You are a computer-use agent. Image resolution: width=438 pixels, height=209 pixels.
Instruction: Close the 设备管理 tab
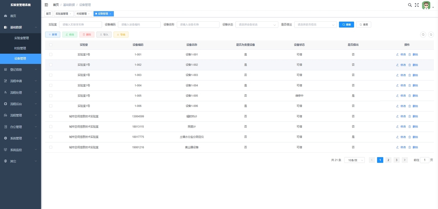(110, 14)
